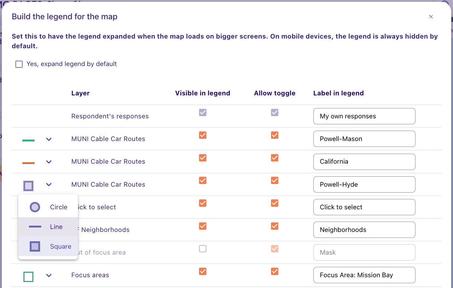Click the Label in legend column header
This screenshot has height=288, width=453.
pos(339,93)
